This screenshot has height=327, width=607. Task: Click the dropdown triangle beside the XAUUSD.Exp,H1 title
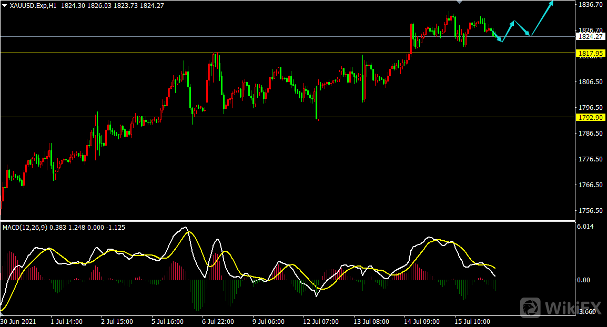pos(4,5)
